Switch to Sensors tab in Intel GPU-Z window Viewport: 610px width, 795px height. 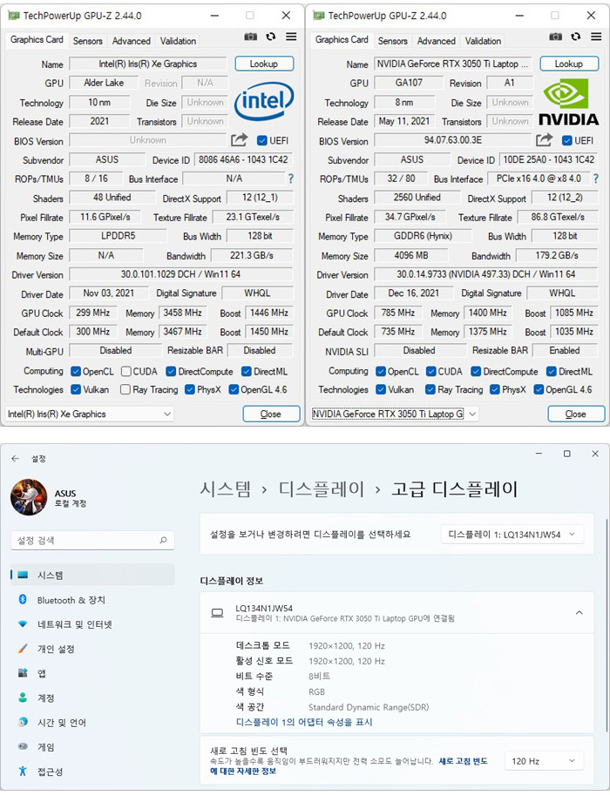click(x=88, y=41)
